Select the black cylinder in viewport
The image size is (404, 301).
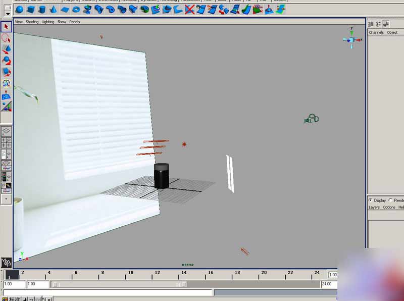point(162,175)
